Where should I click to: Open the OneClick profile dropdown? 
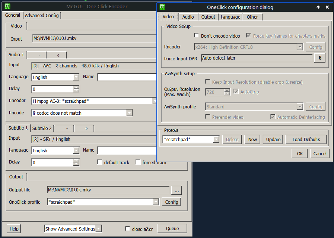[156, 202]
